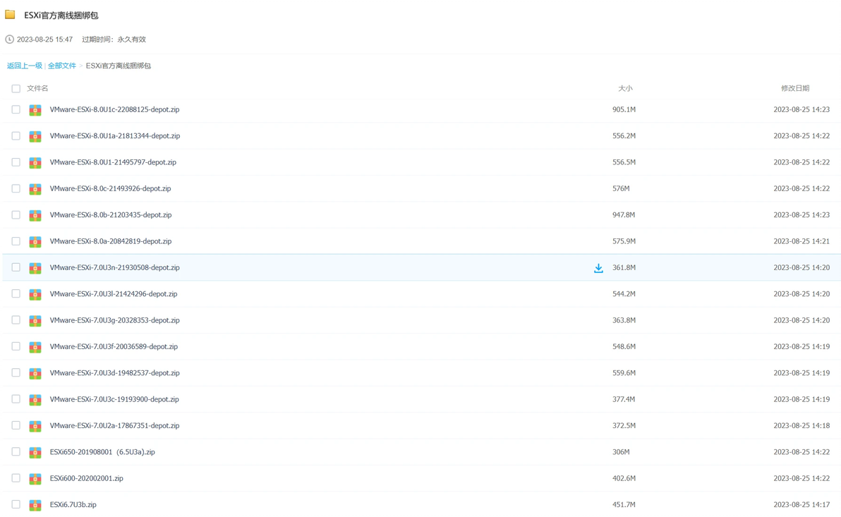Click the yellow folder icon beside ESXi官方离线捆绑包 title

coord(10,15)
